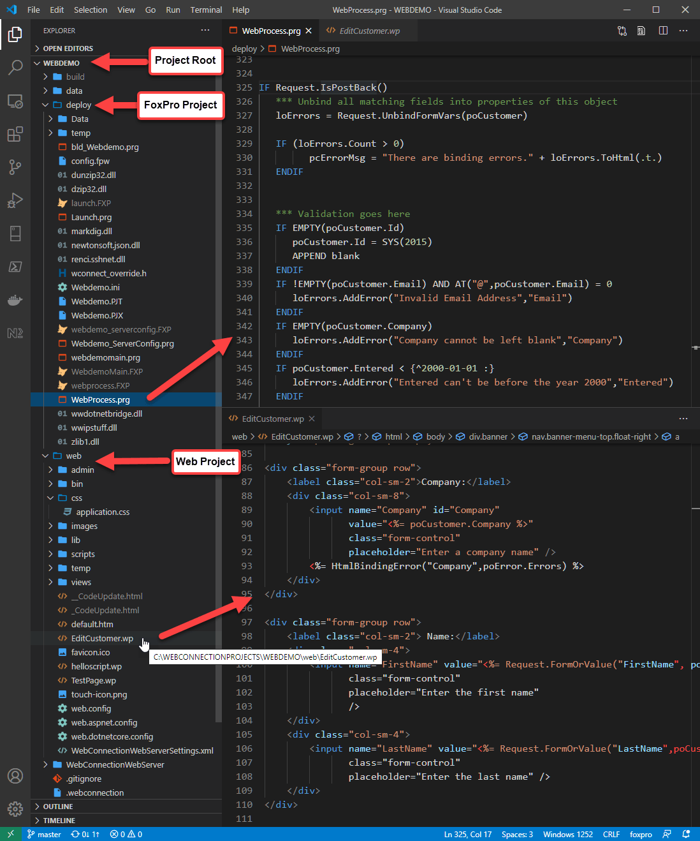The image size is (700, 841).
Task: Open the Help menu
Action: click(241, 10)
